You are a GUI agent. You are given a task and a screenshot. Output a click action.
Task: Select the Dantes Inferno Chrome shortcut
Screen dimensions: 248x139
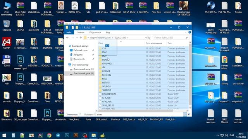(x=224, y=63)
